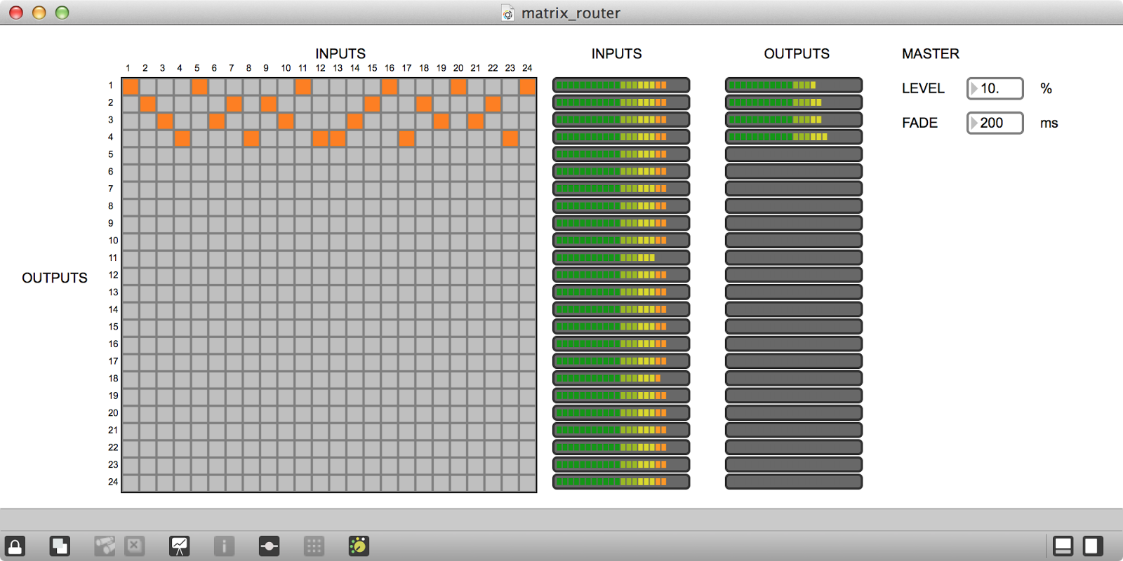The height and width of the screenshot is (561, 1123).
Task: Click the greyed-out X icon in bottom toolbar
Action: tap(135, 546)
